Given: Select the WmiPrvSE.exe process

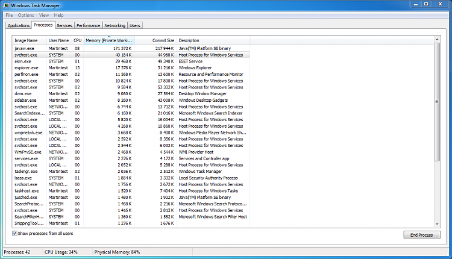Looking at the screenshot, I should coord(131,152).
